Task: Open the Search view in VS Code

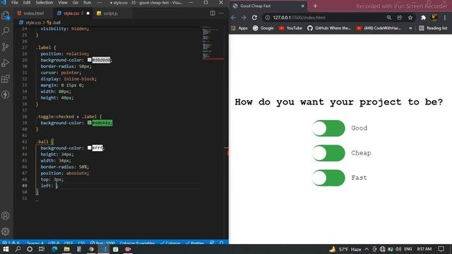Action: pyautogui.click(x=6, y=31)
